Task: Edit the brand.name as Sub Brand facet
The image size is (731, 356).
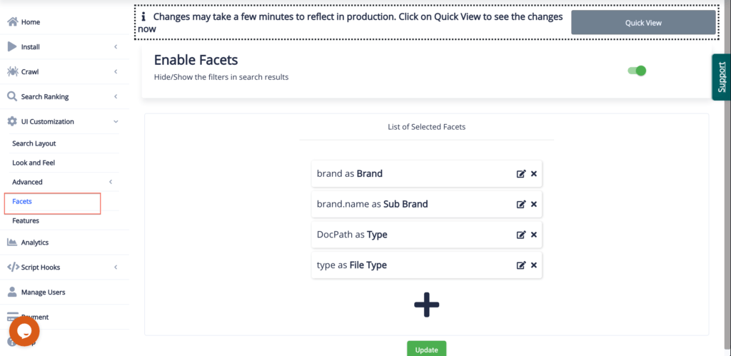Action: click(x=521, y=204)
